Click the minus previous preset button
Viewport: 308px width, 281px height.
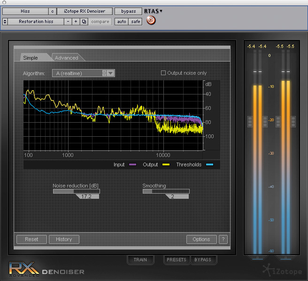pos(68,22)
